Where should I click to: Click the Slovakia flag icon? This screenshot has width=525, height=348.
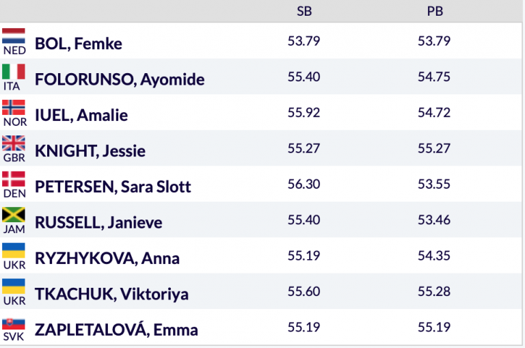point(14,324)
